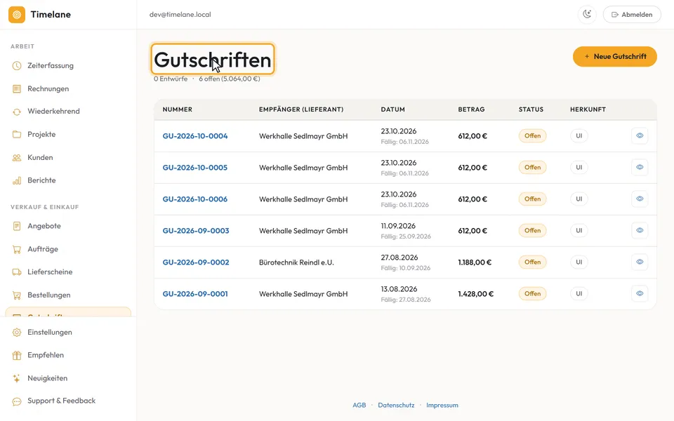Click the Projekte folder icon

(17, 135)
